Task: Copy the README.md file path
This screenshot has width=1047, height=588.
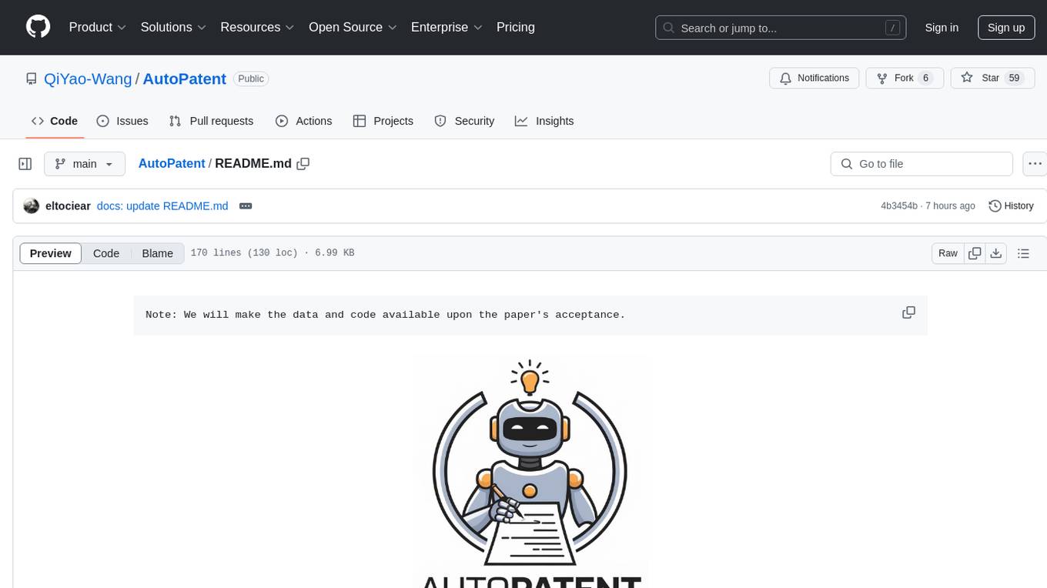Action: pos(303,164)
